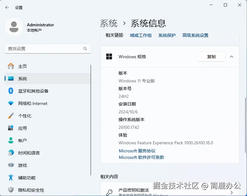Open 主页 in the sidebar

pyautogui.click(x=48, y=66)
